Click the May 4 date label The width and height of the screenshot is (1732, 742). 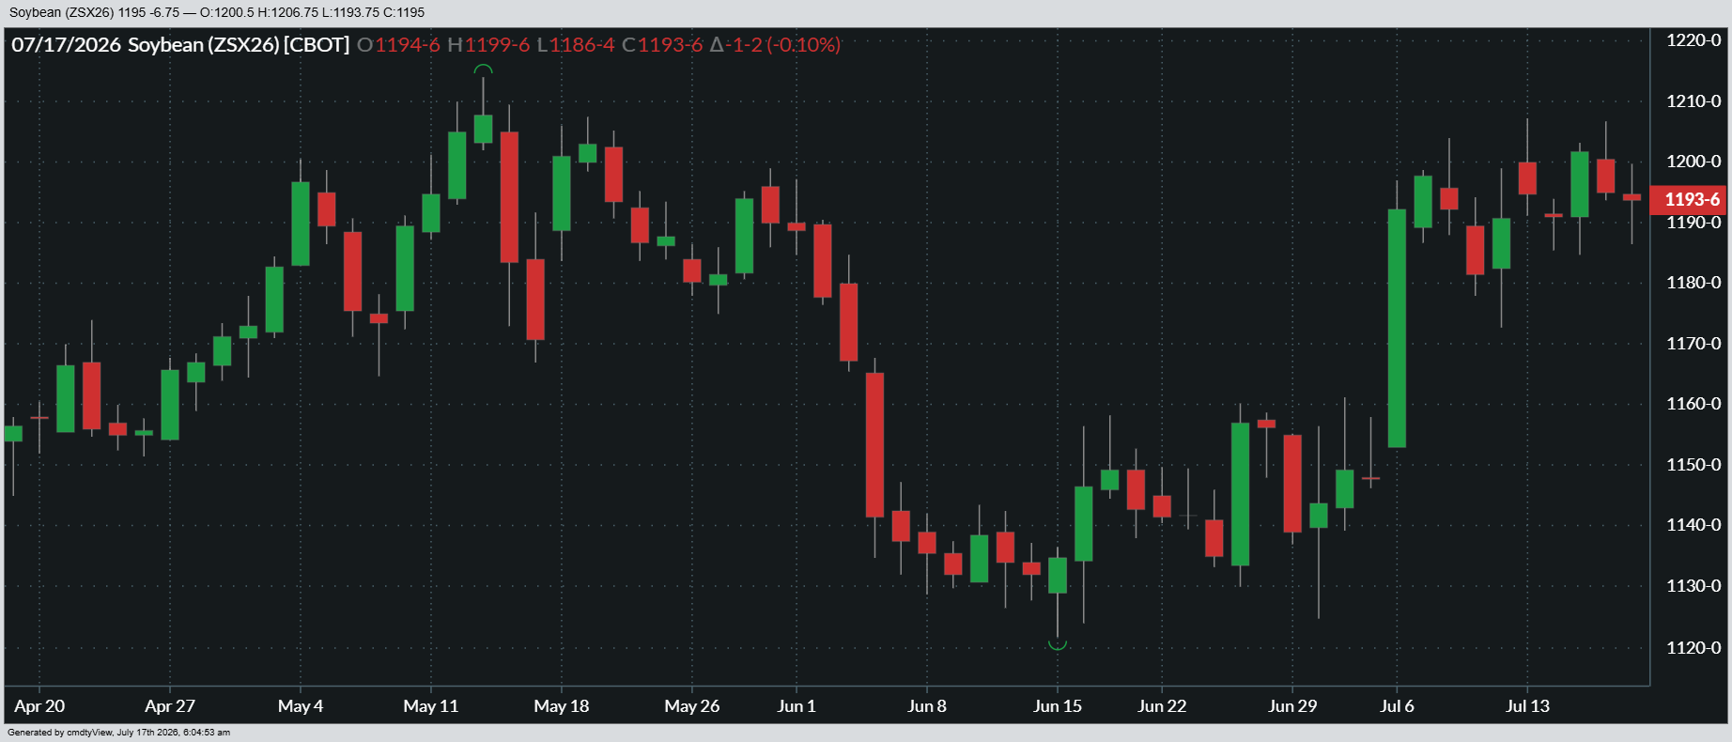(x=301, y=706)
